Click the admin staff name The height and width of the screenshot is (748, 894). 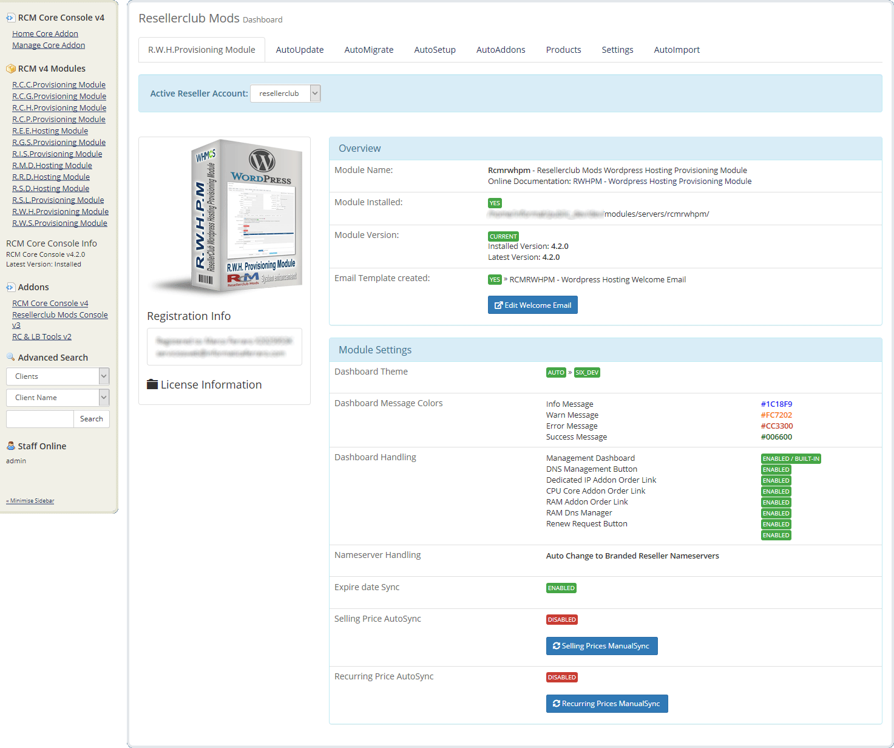16,461
